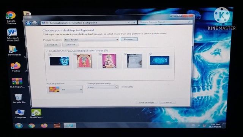Click the Clear all button
Screen dimensions: 243x137
pos(70,45)
